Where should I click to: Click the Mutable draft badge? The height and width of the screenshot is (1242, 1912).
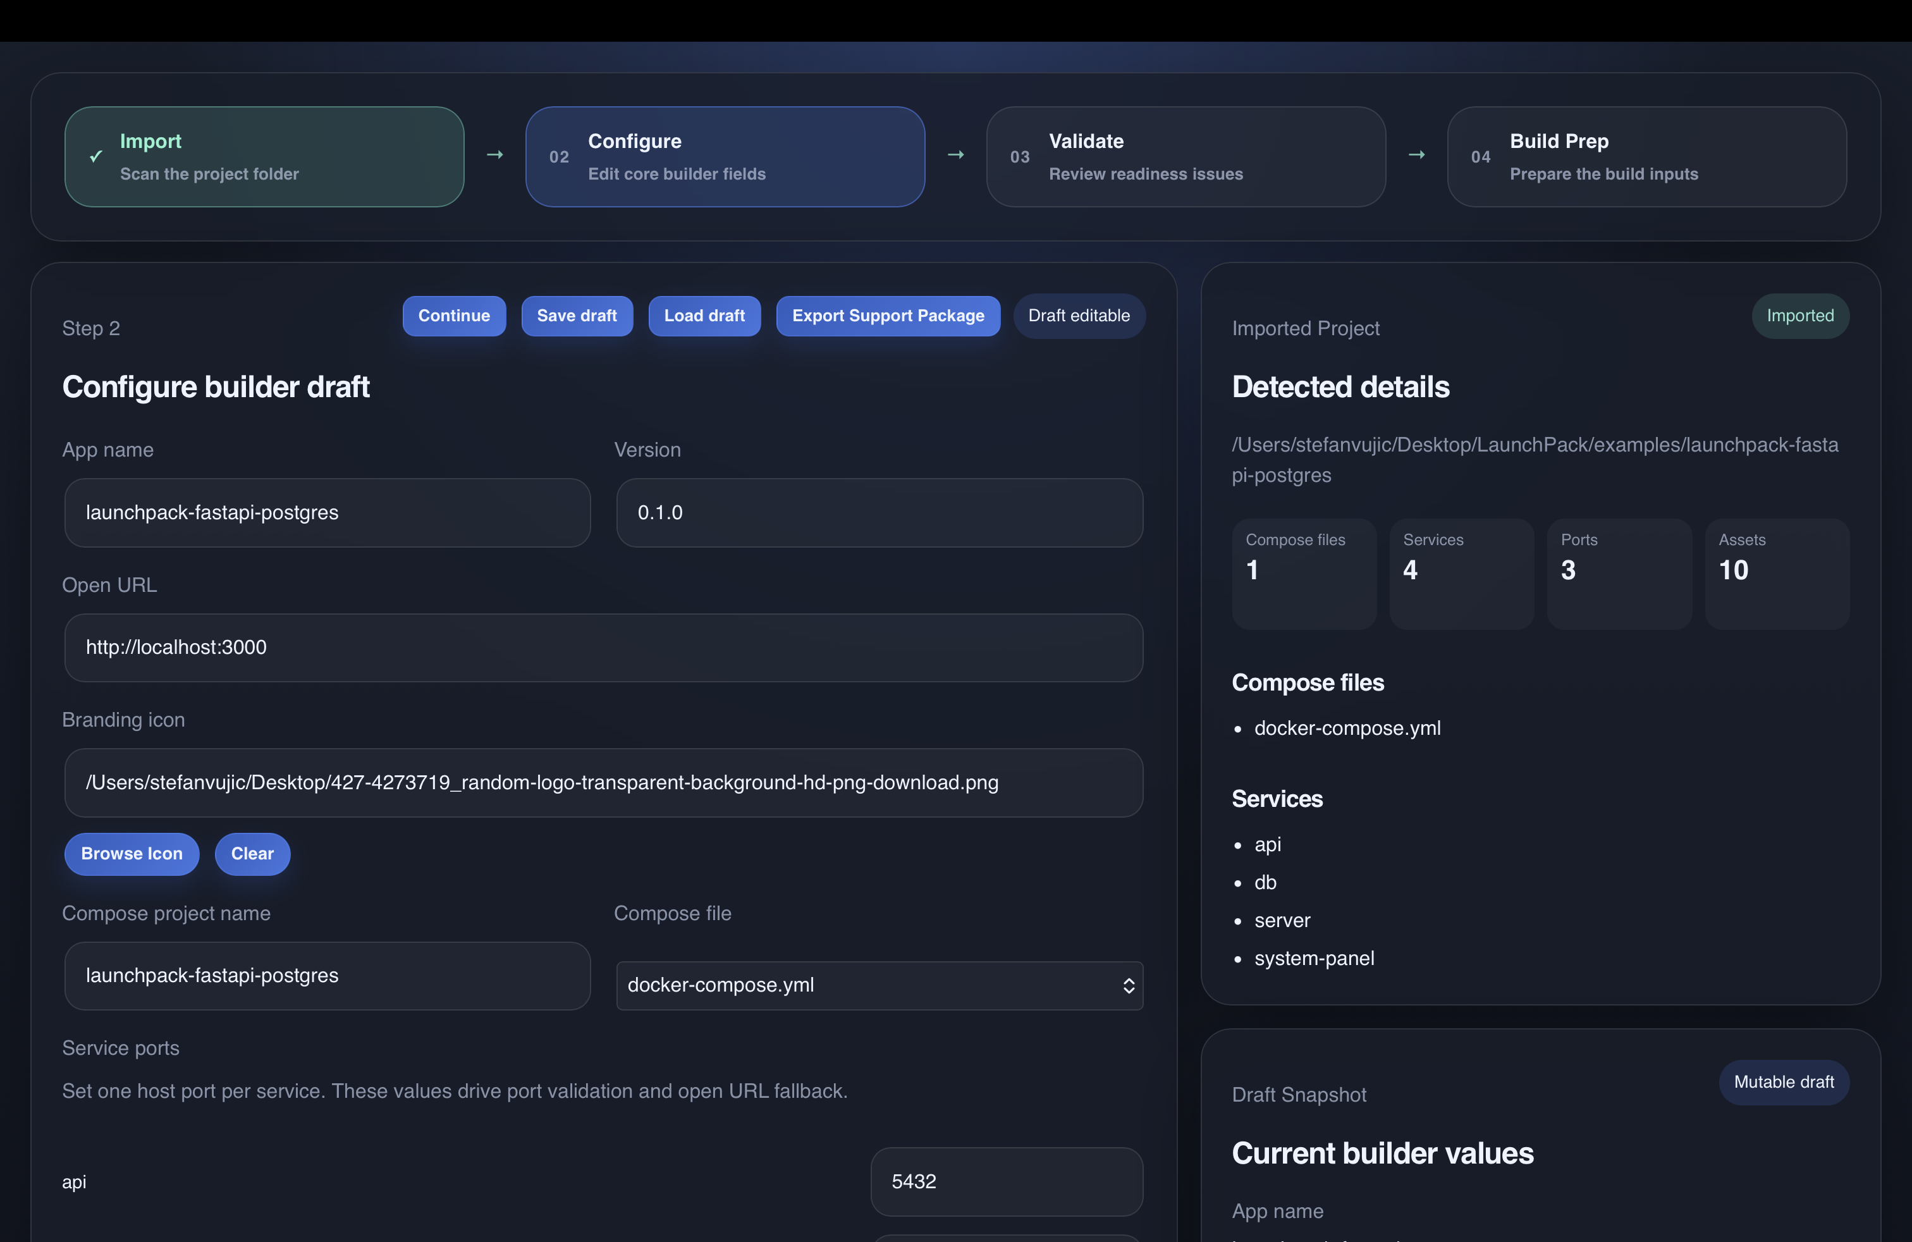coord(1784,1082)
